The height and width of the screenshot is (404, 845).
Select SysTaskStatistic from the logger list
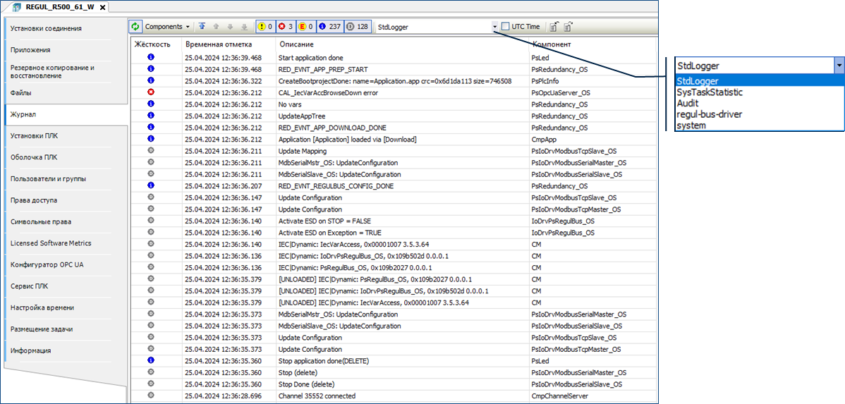pos(709,92)
